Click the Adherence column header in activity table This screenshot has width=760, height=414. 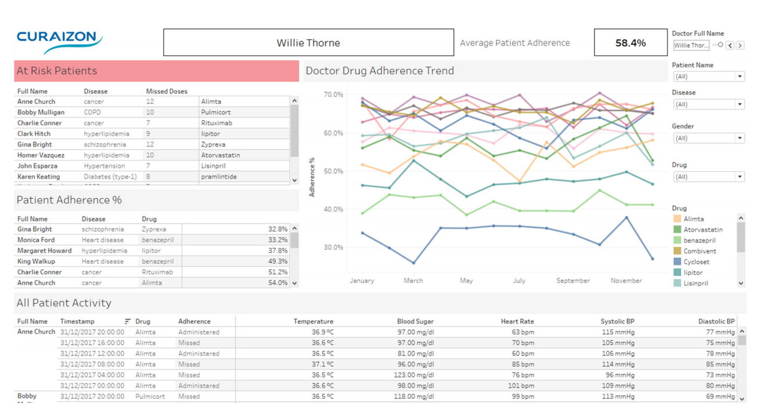(x=194, y=321)
